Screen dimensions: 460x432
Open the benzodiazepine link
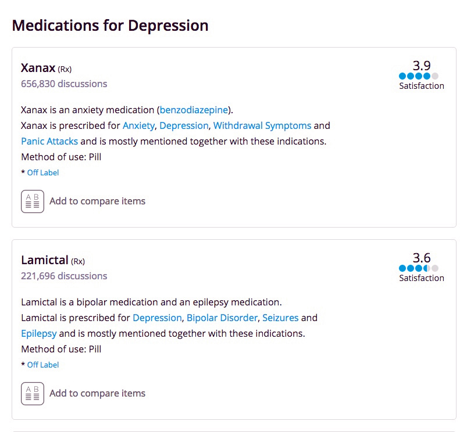pos(194,110)
